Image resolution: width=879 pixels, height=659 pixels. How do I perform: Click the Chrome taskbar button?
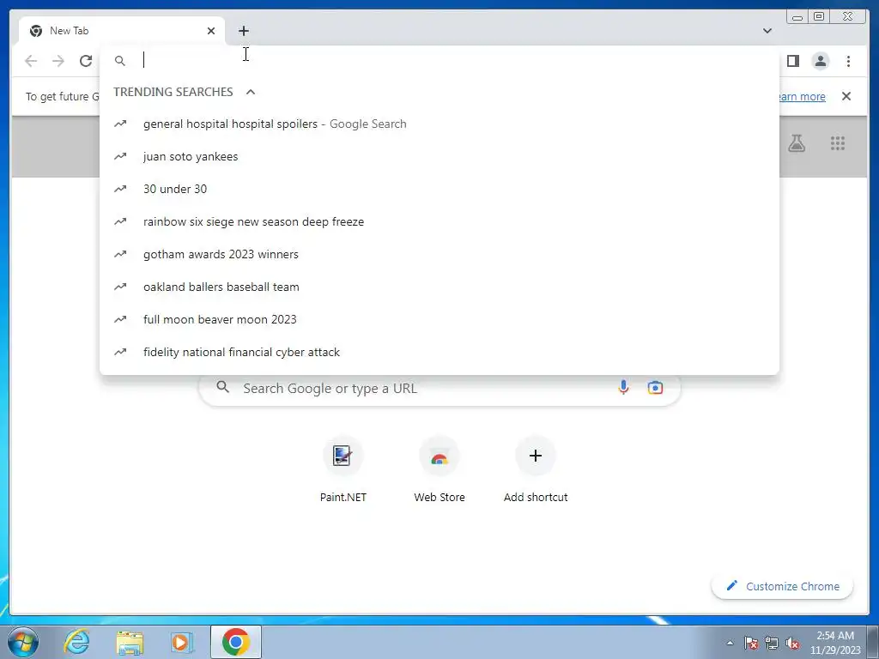pyautogui.click(x=235, y=642)
